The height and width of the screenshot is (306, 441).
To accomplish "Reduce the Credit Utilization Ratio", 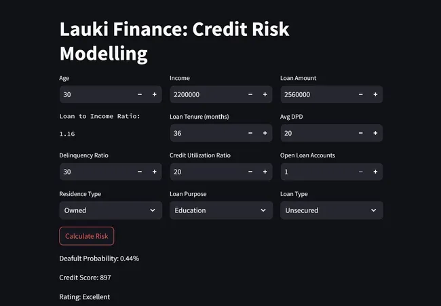I will tap(250, 172).
